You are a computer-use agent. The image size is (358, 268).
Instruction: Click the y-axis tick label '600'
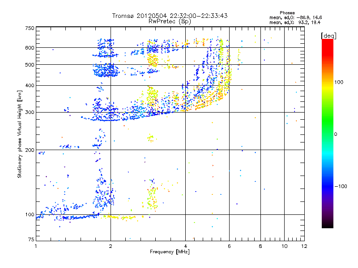[30, 48]
